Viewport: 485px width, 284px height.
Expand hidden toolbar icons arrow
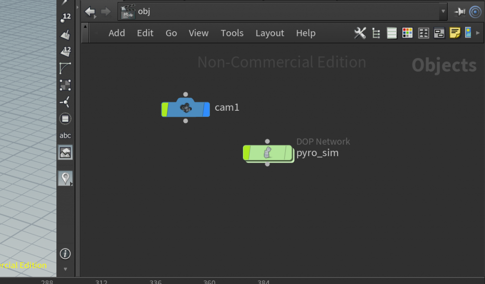click(x=478, y=33)
